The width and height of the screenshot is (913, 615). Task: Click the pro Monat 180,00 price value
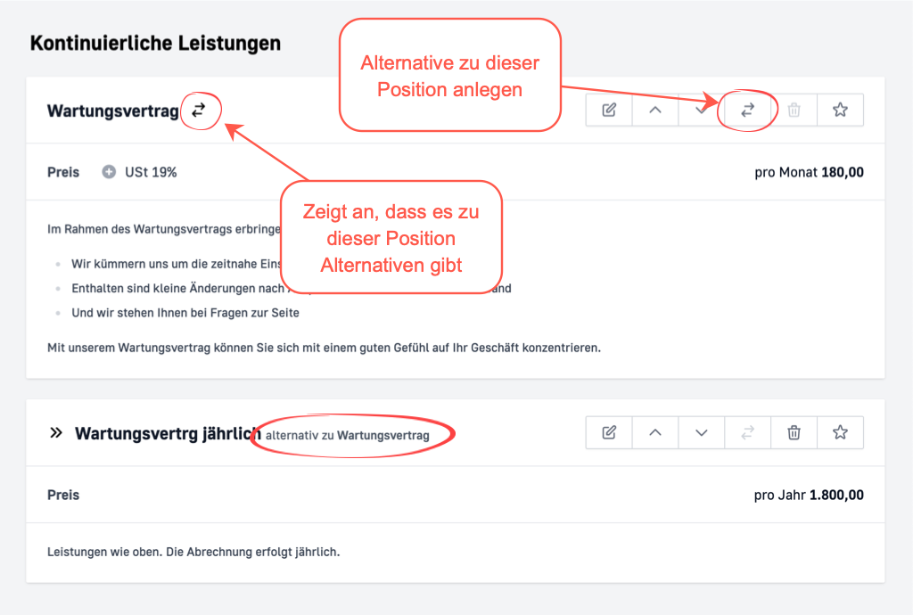tap(809, 172)
